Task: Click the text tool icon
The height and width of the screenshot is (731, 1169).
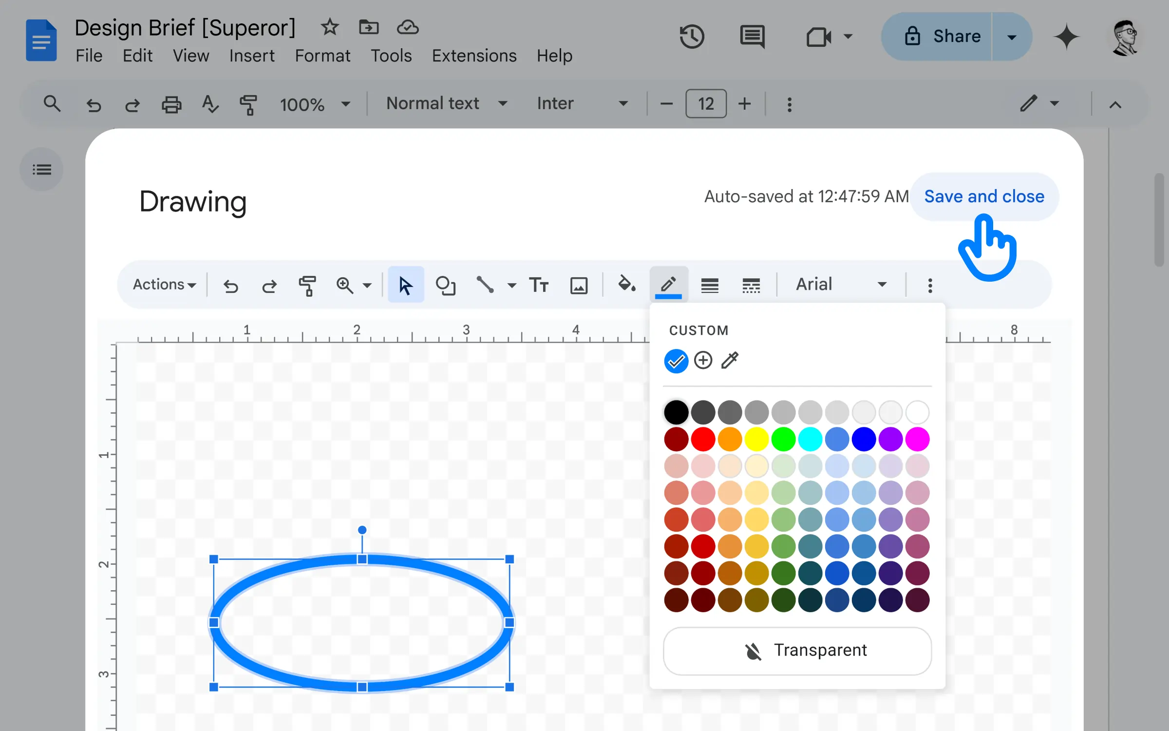Action: 539,285
